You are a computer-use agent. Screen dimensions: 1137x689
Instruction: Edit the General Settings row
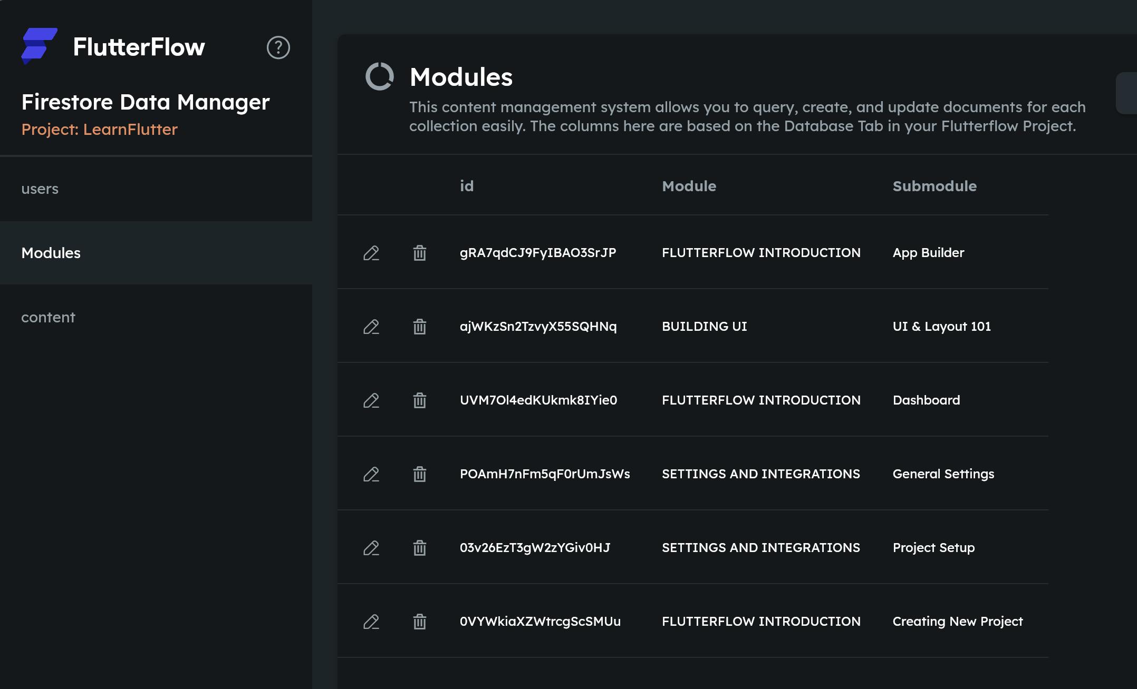(371, 474)
